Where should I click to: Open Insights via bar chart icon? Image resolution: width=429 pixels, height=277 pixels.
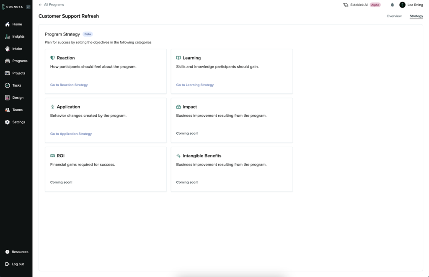click(7, 36)
